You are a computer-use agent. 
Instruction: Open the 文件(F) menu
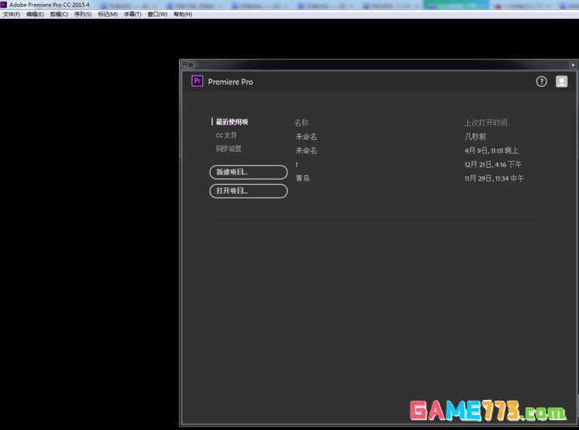point(11,14)
